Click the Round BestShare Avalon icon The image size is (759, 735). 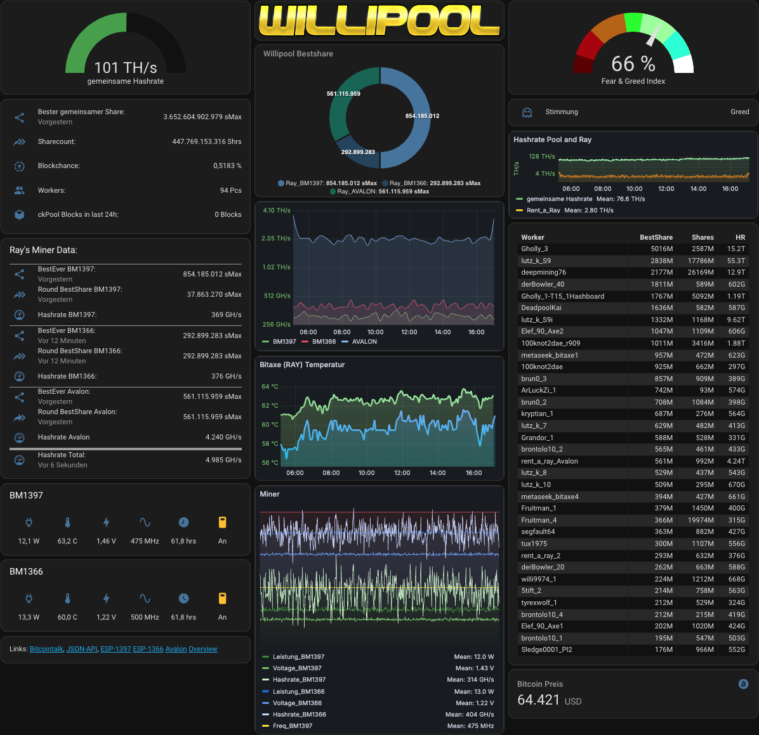[x=20, y=417]
